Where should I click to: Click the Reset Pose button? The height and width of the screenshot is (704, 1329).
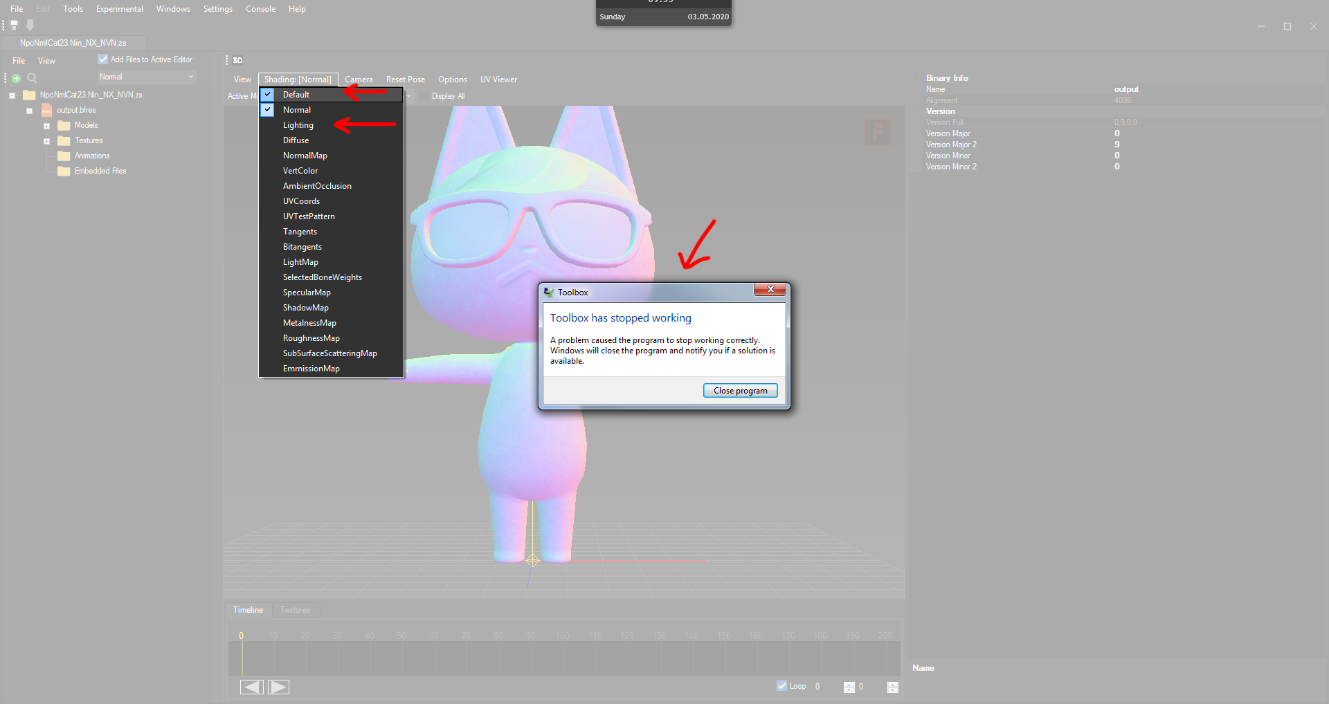(406, 80)
